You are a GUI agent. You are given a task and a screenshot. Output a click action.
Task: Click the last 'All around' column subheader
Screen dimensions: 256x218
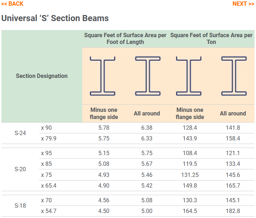click(233, 113)
